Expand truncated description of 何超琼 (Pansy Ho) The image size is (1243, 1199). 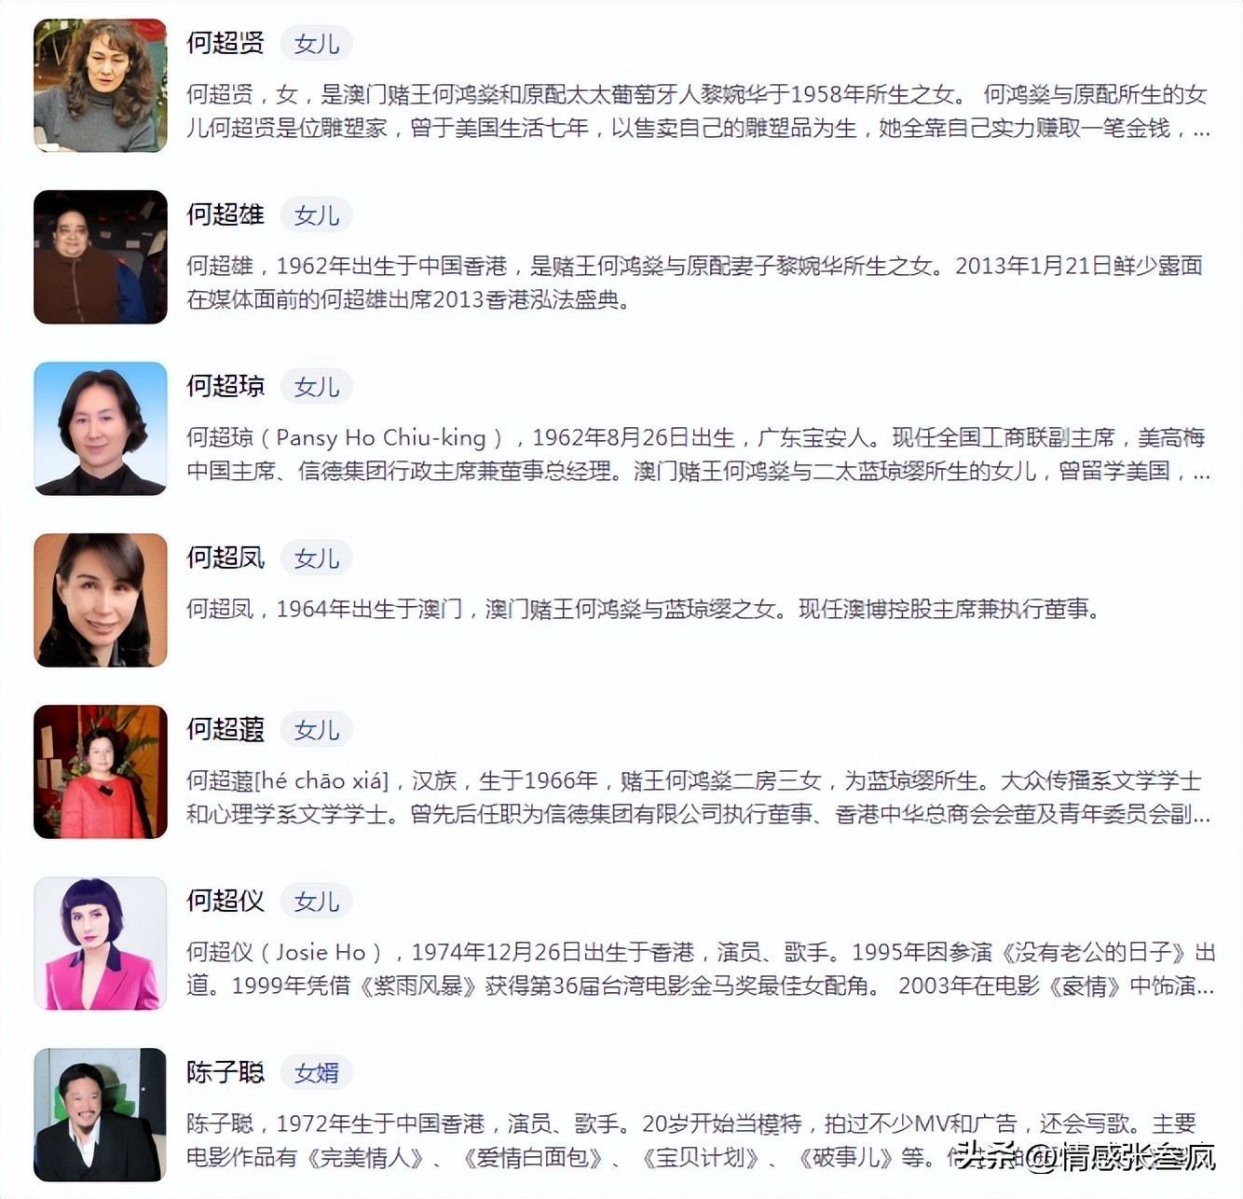(1202, 472)
